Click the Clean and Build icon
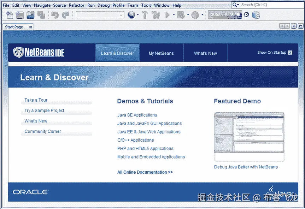 156,15
